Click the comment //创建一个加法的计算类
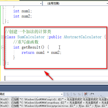 28,32
